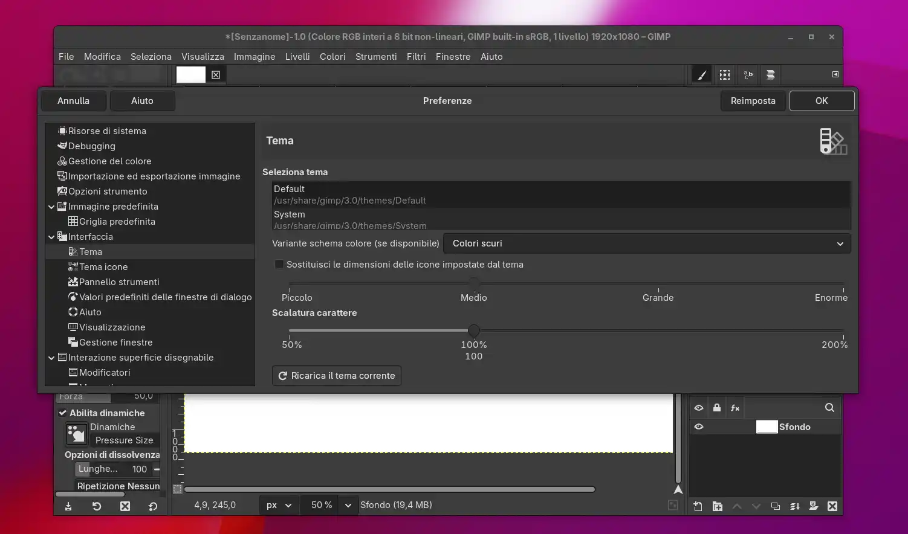Image resolution: width=908 pixels, height=534 pixels.
Task: Open the Filtri menu
Action: [416, 57]
